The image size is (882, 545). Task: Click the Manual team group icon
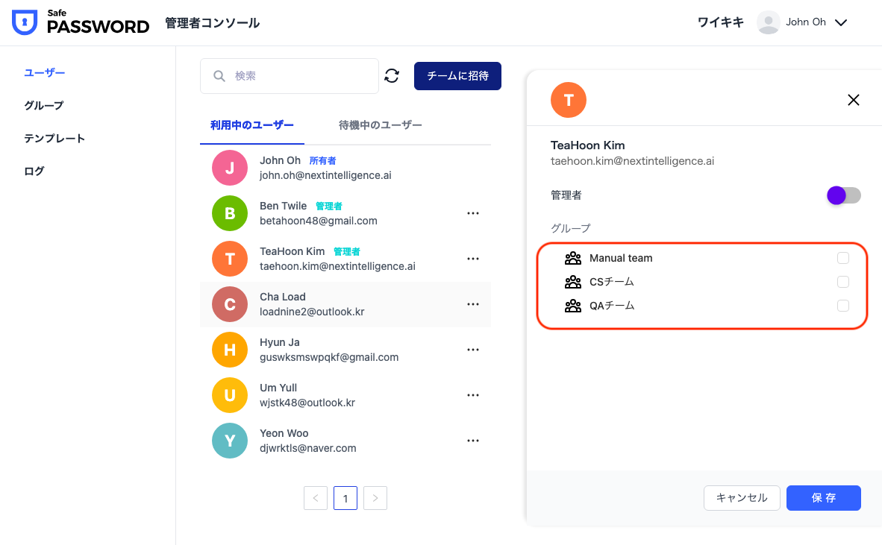[x=573, y=259]
